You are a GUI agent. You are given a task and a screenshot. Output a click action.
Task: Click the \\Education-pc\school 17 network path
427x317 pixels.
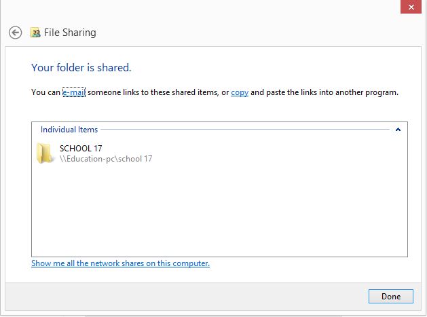(106, 159)
